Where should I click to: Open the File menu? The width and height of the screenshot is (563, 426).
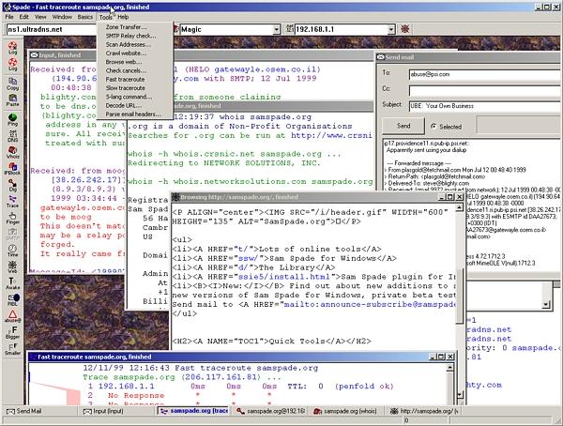[9, 17]
